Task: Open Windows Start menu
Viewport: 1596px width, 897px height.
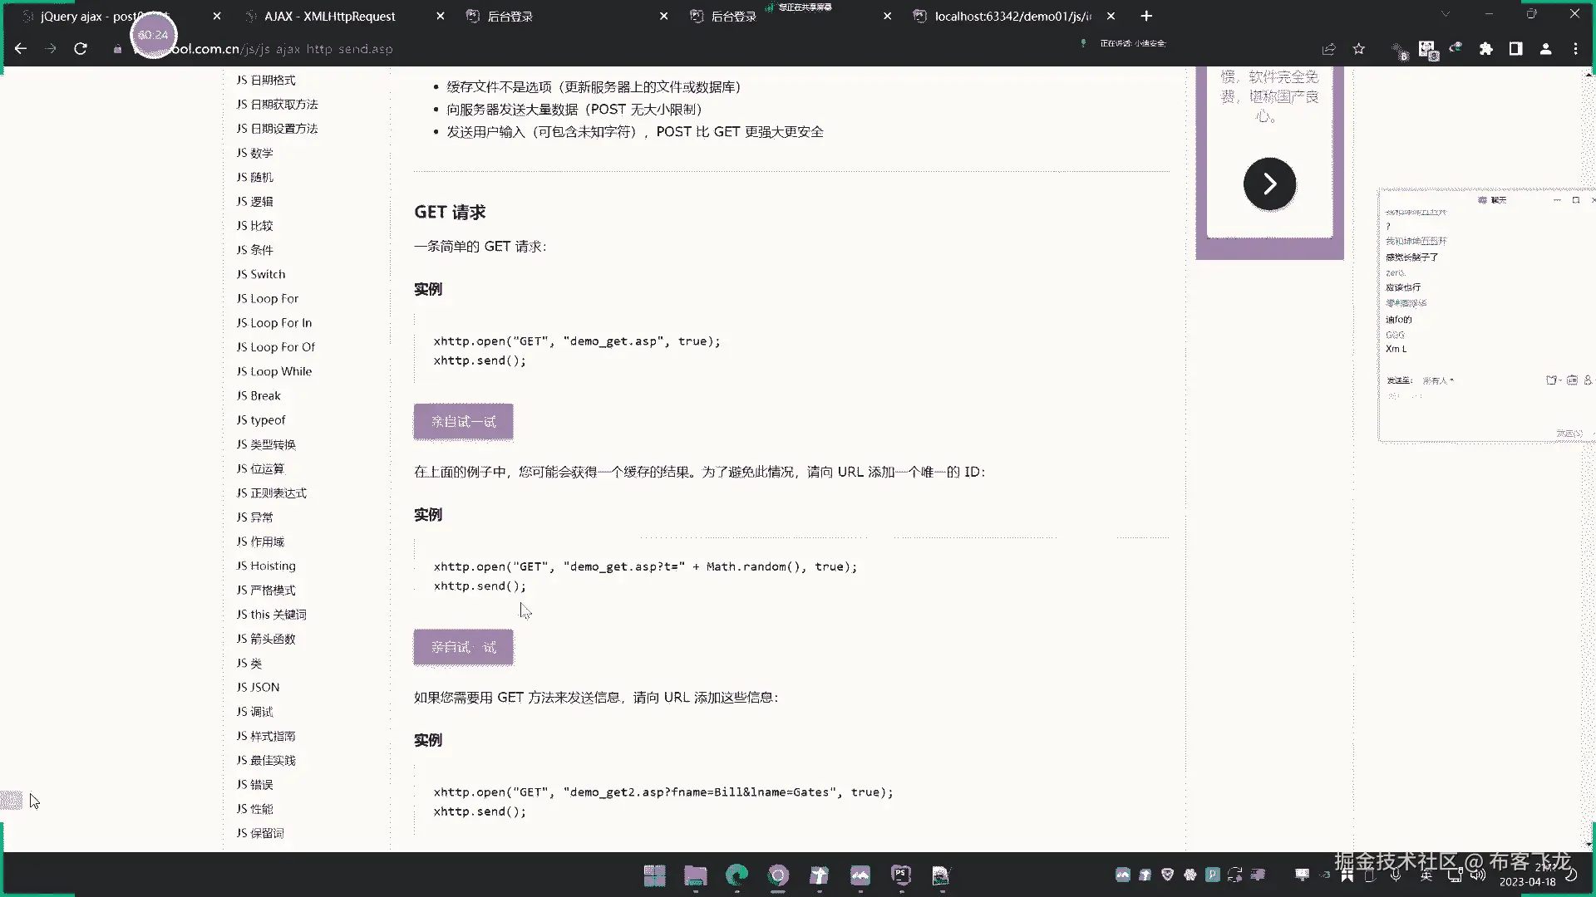Action: point(654,875)
